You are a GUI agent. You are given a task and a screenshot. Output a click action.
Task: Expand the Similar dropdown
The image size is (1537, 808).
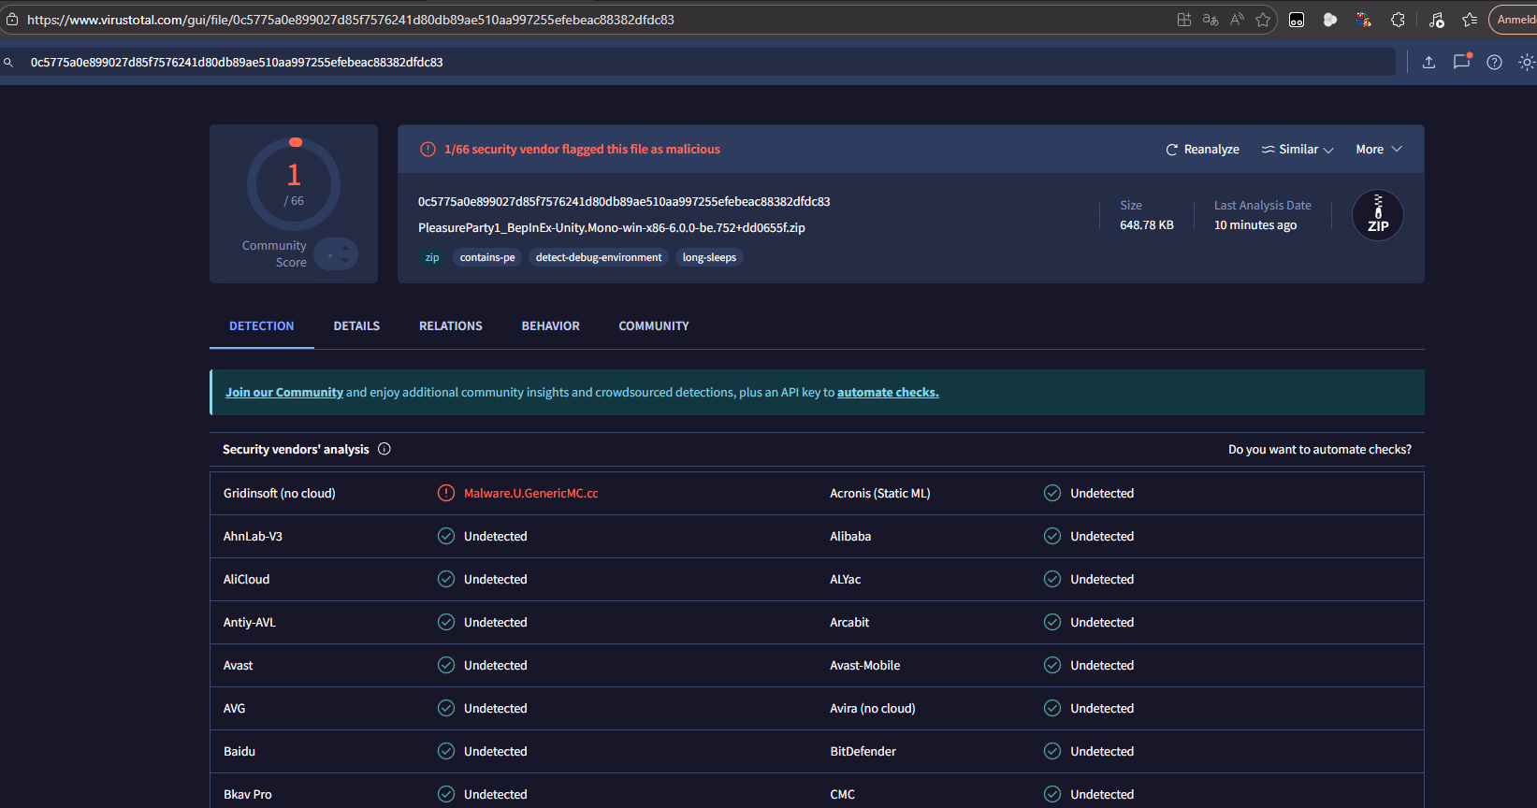pyautogui.click(x=1298, y=150)
